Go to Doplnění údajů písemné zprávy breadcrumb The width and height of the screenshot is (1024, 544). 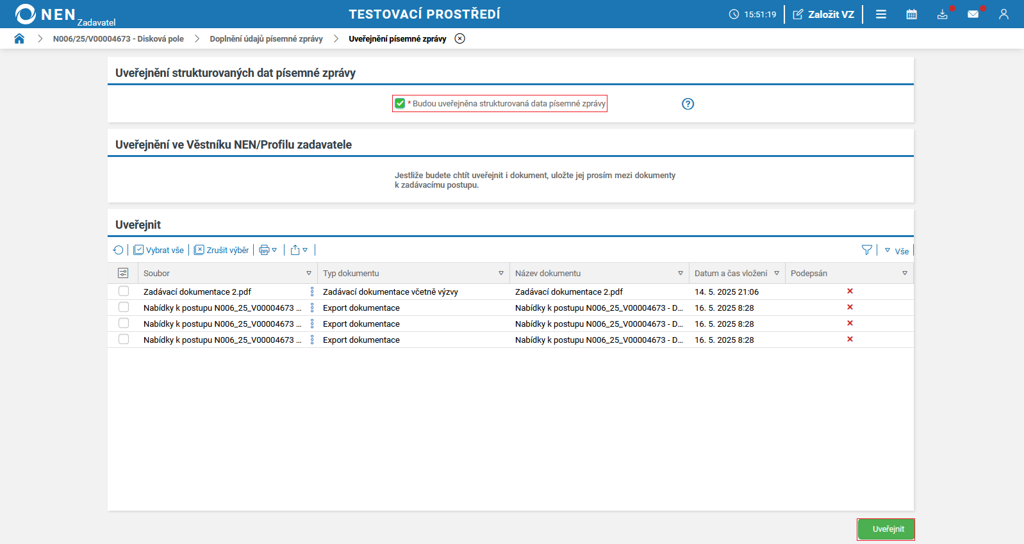point(266,38)
